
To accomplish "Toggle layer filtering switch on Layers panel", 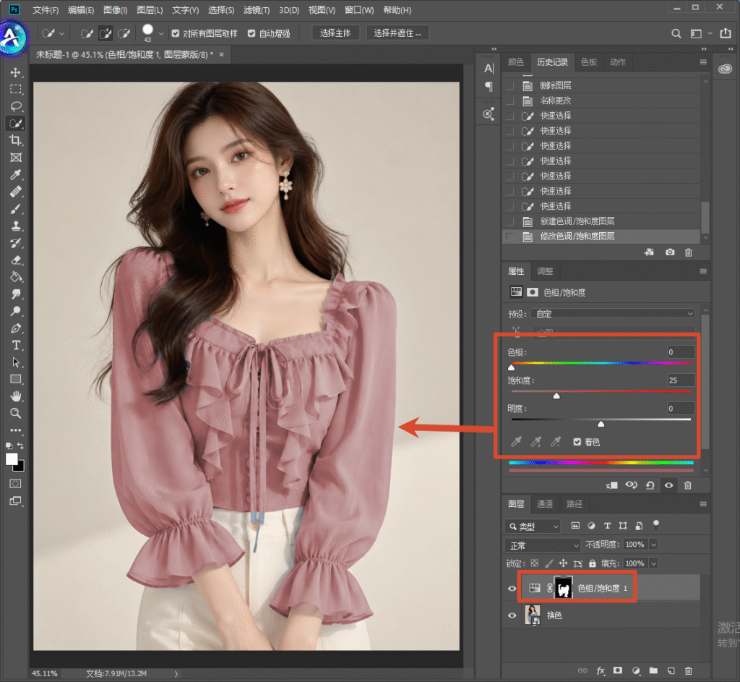I will tap(656, 525).
